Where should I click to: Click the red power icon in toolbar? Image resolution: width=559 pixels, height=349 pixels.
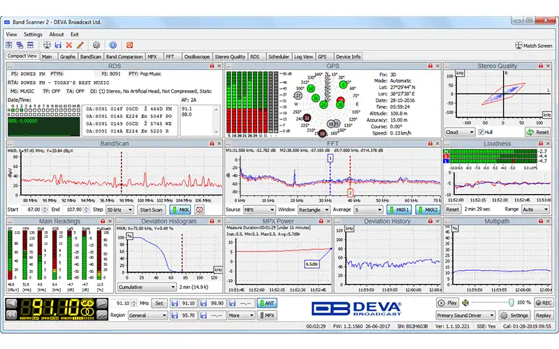pos(130,45)
